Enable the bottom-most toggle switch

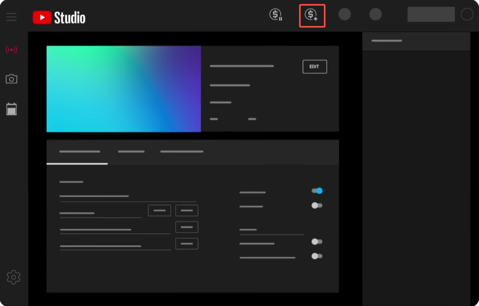[x=317, y=256]
